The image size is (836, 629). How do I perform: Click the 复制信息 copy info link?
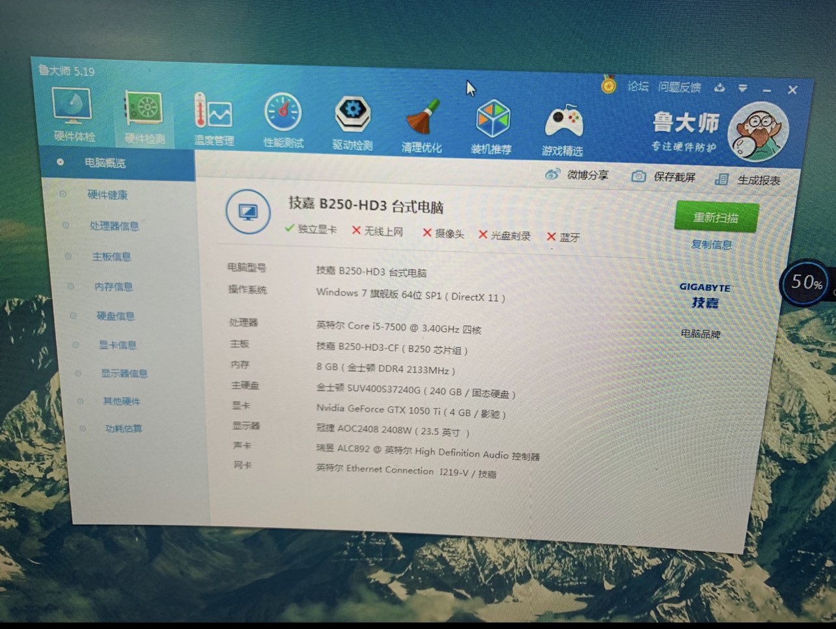coord(711,245)
